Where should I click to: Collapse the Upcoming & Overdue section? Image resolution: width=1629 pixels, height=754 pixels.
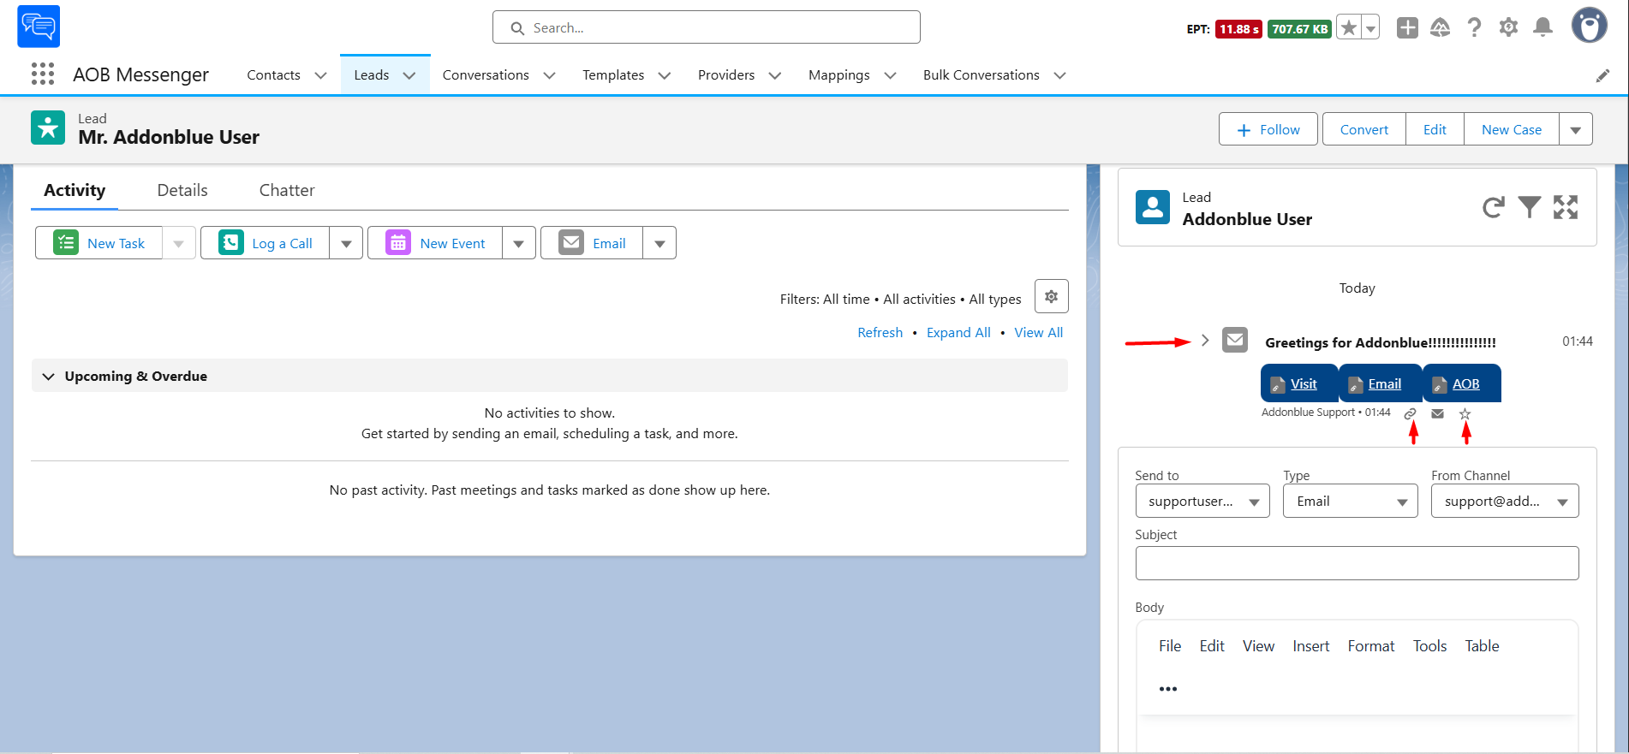[49, 377]
